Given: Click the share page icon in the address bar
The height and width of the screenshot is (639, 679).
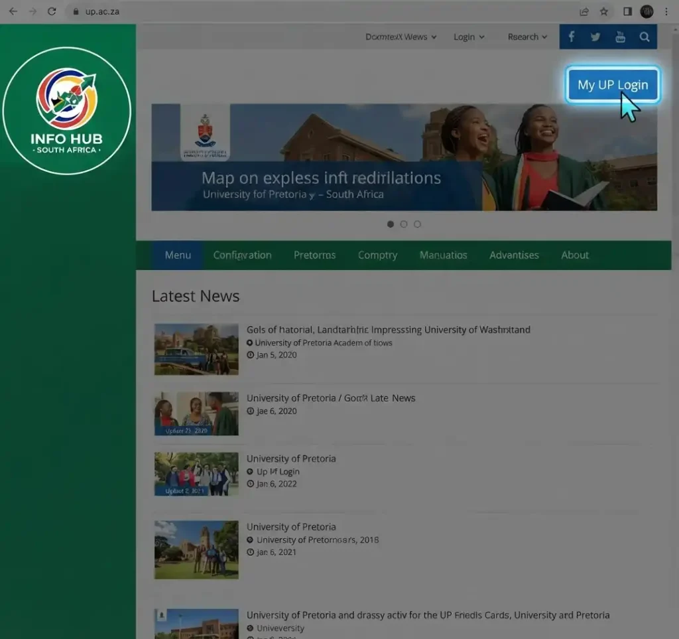Looking at the screenshot, I should [x=584, y=12].
